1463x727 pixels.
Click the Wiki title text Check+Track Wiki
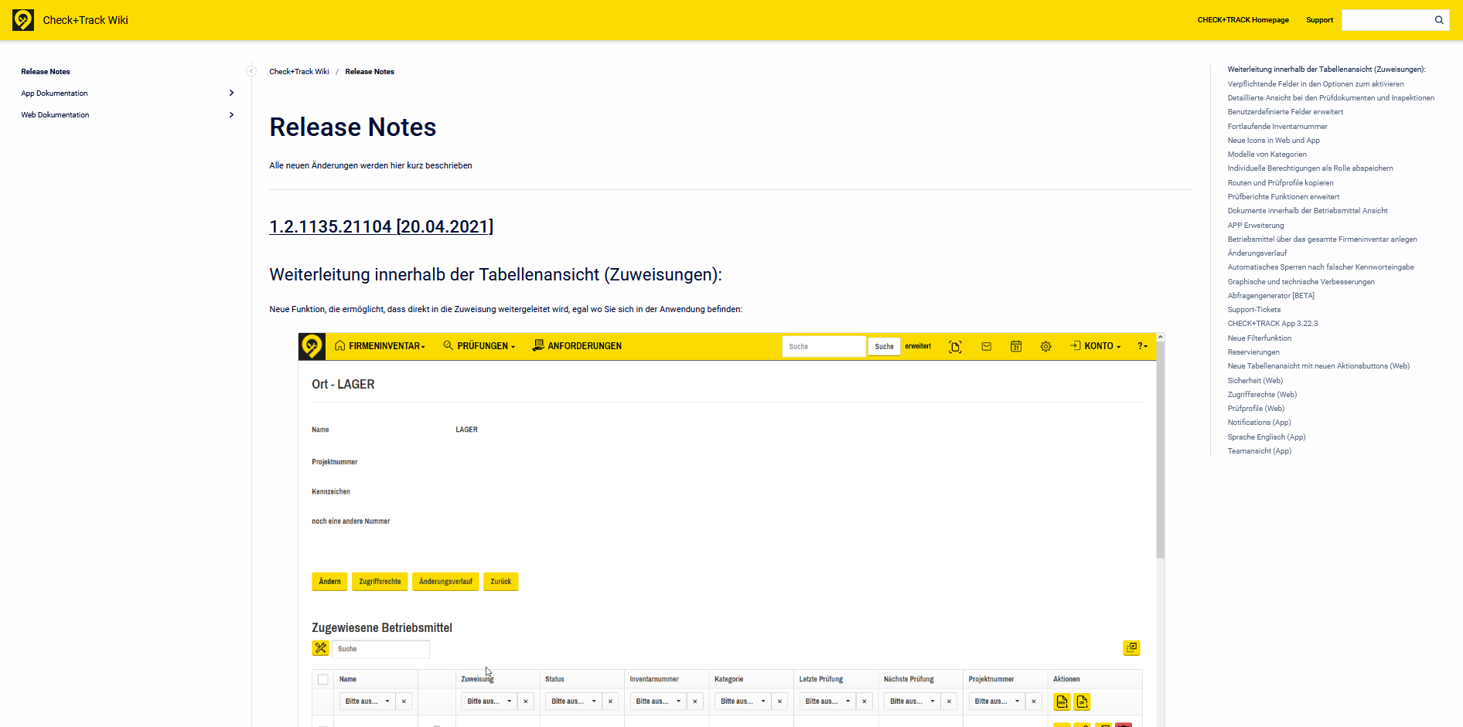85,20
